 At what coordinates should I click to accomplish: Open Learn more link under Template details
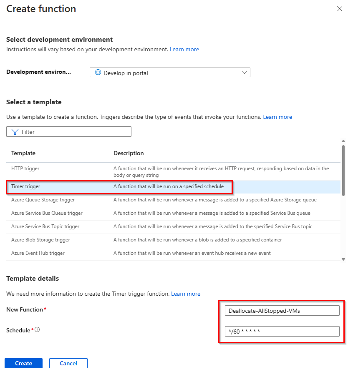point(186,294)
